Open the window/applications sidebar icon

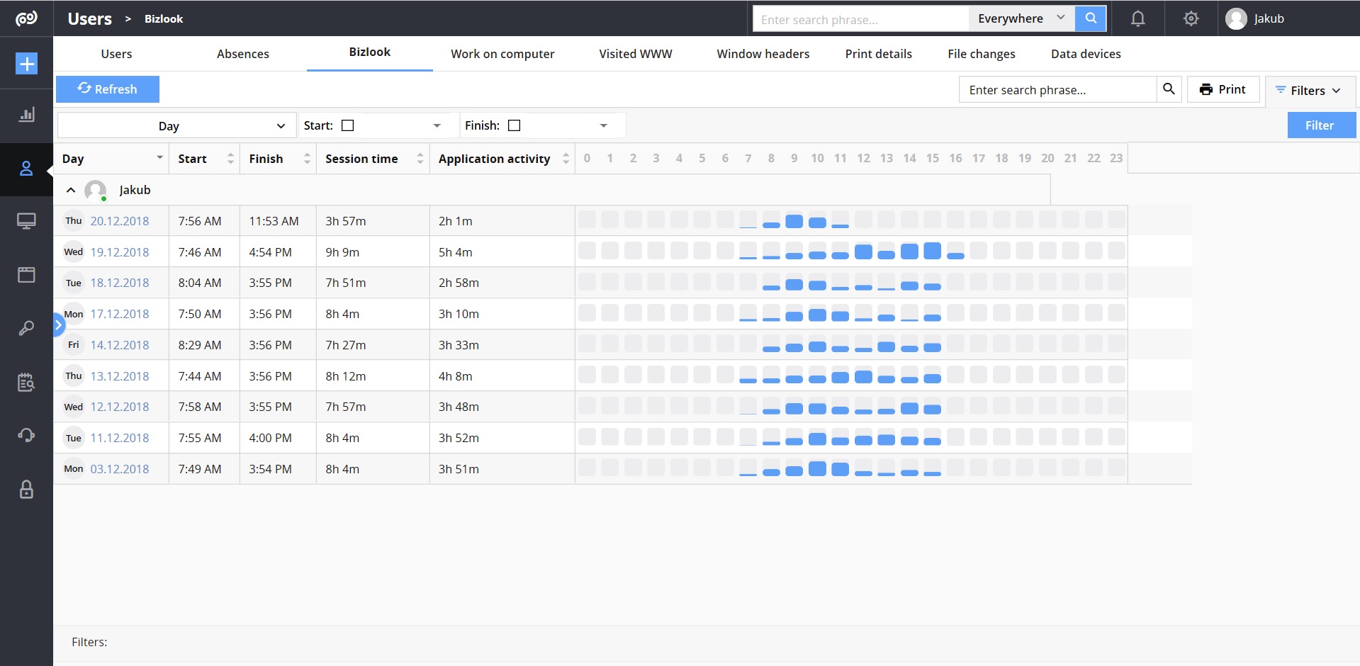pyautogui.click(x=26, y=275)
